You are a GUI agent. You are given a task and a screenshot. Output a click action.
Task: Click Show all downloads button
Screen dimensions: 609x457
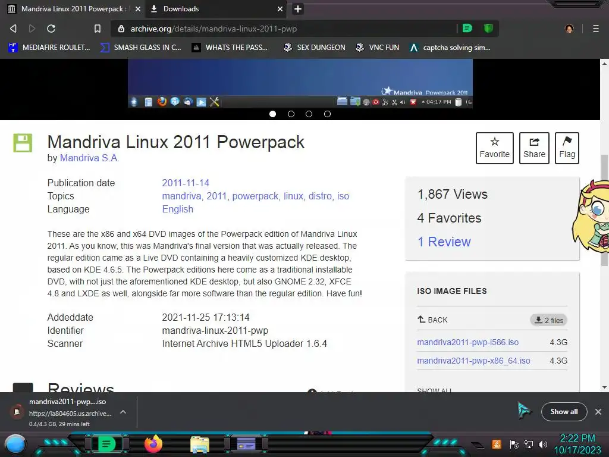coord(564,412)
